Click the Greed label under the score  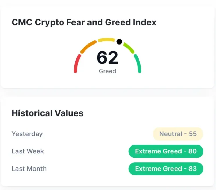click(107, 71)
